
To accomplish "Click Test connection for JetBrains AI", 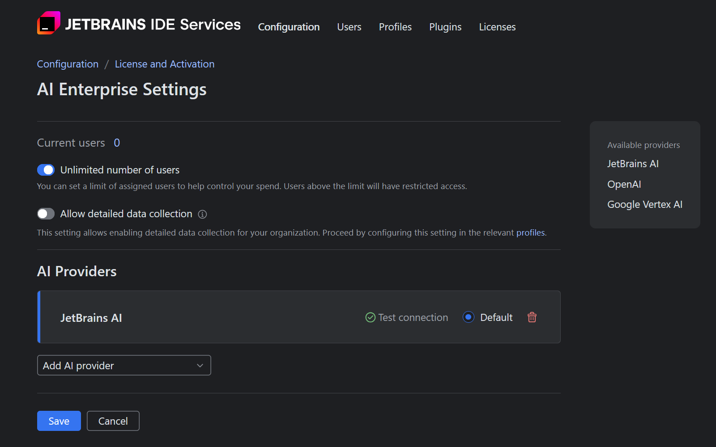I will 413,317.
